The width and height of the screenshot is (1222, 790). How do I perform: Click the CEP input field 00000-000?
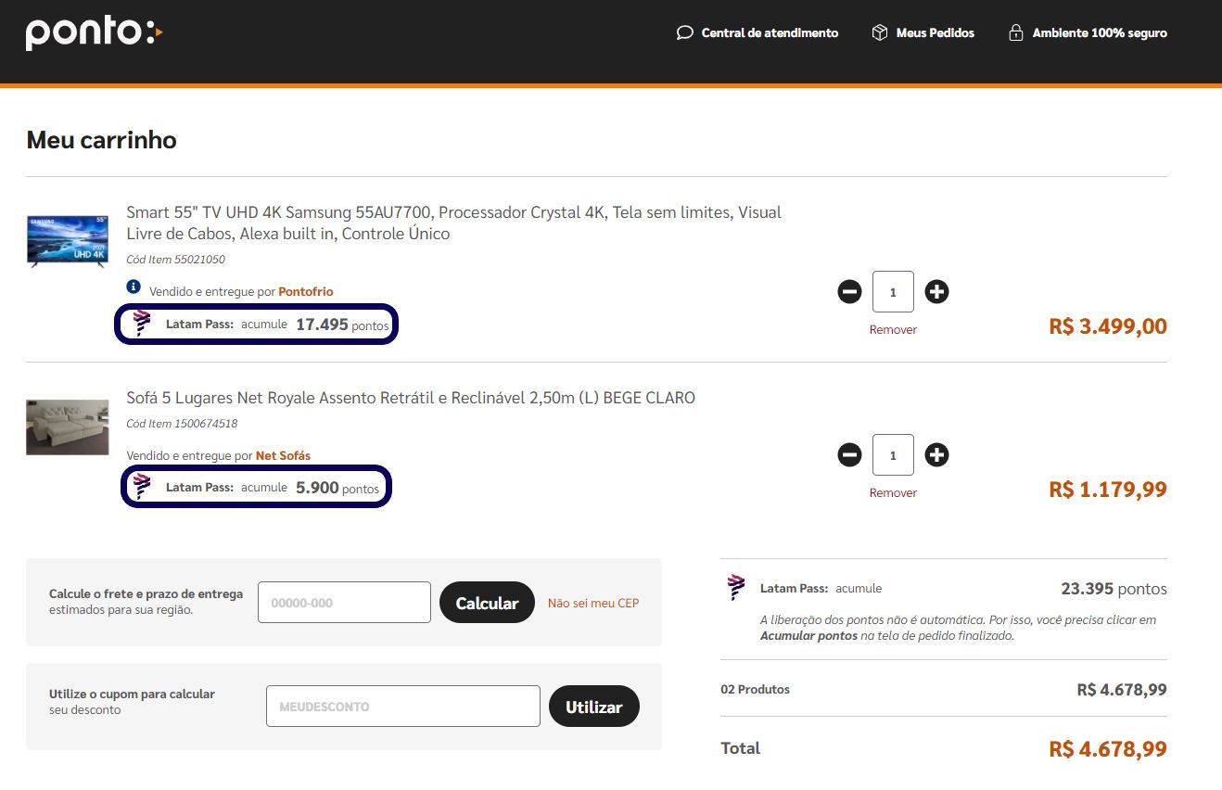point(344,603)
